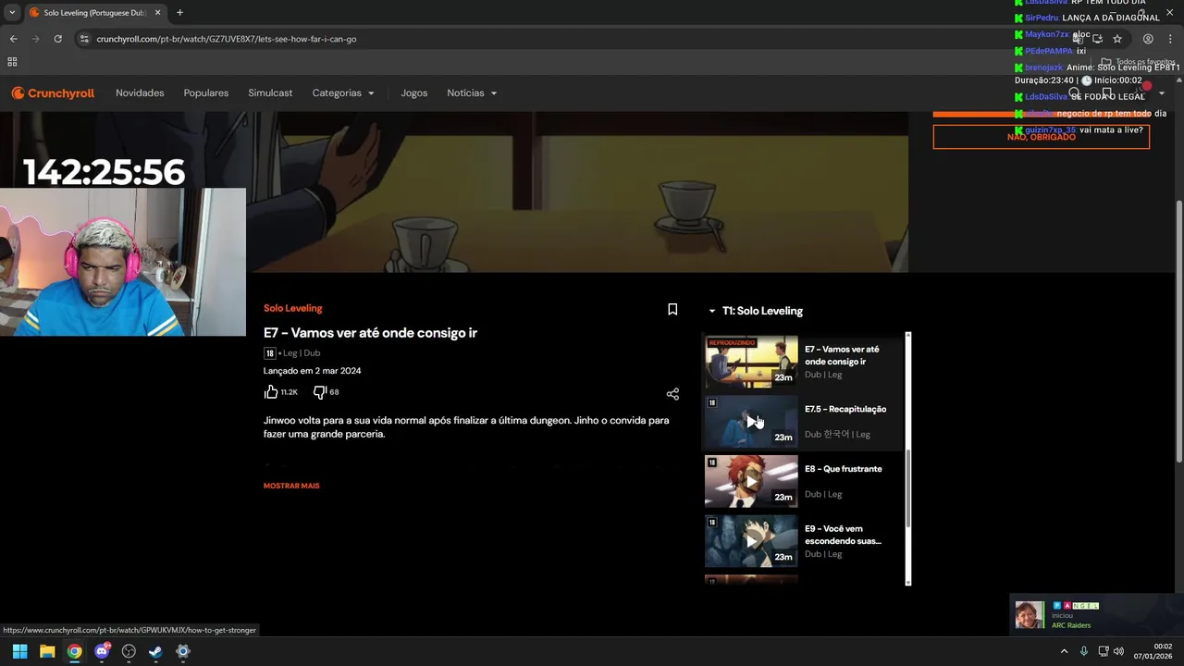Open Discord from taskbar
This screenshot has height=666, width=1184.
coord(102,651)
